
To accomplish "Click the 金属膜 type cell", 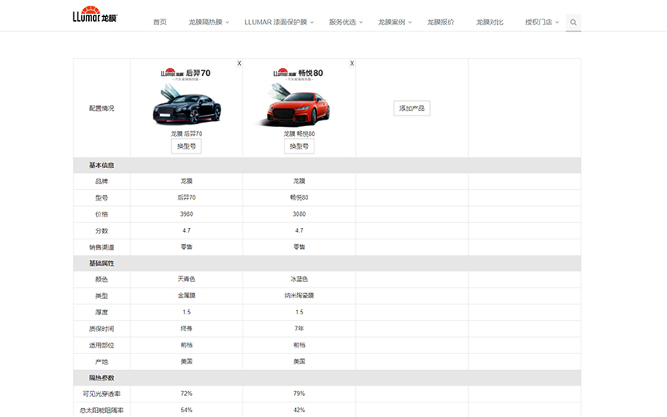I will pyautogui.click(x=186, y=296).
